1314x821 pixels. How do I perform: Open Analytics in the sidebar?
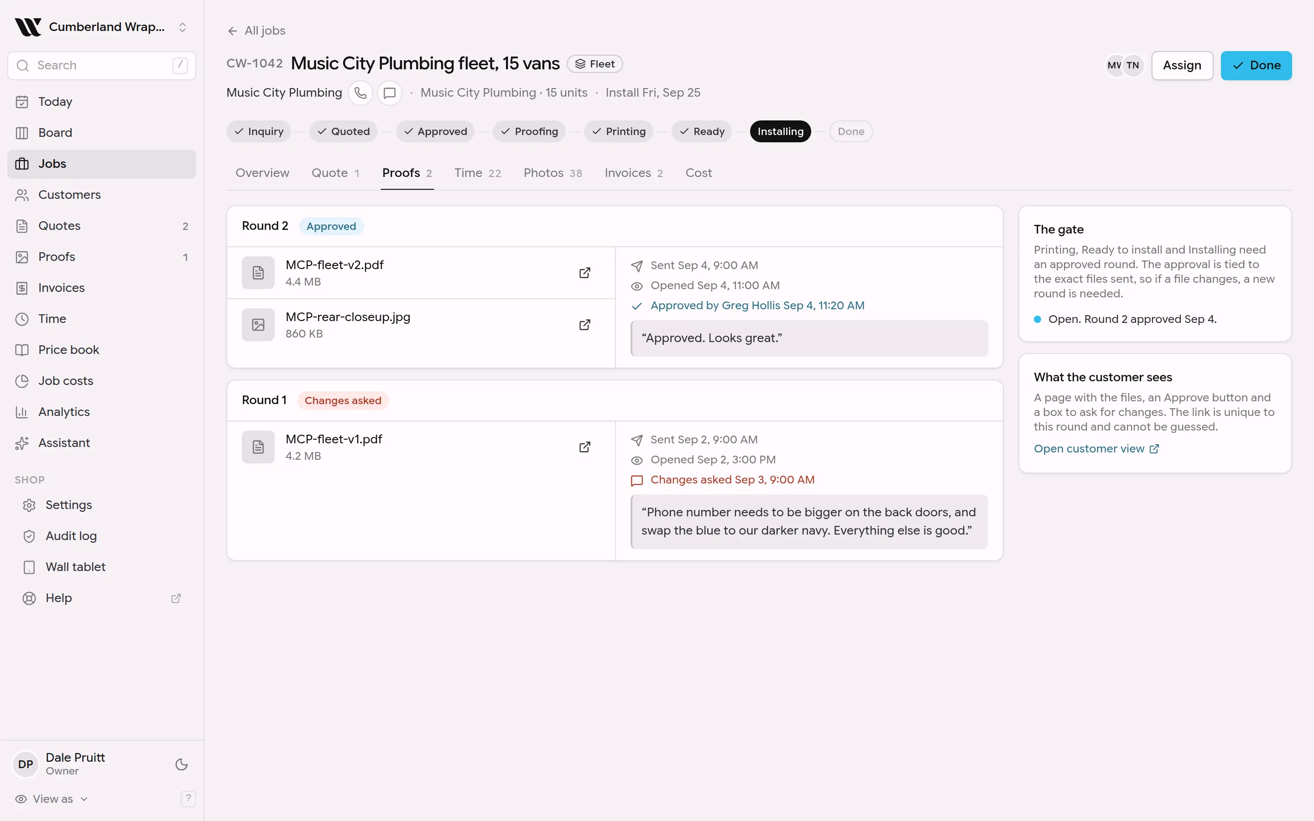102,411
